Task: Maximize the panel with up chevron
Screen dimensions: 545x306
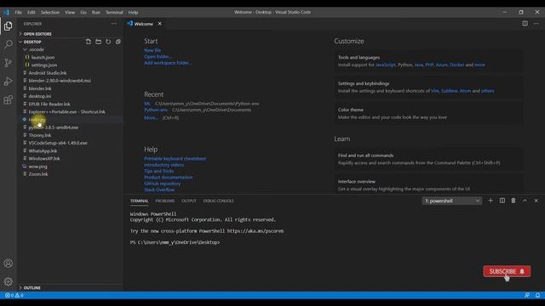Action: click(525, 201)
